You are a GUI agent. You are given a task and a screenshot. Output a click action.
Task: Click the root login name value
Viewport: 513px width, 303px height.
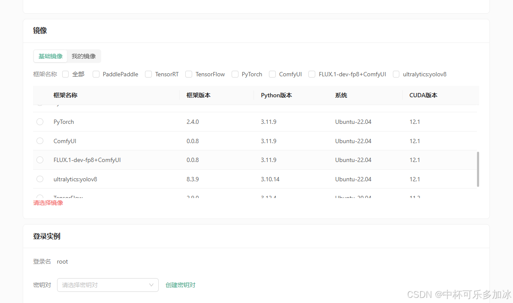click(x=62, y=261)
